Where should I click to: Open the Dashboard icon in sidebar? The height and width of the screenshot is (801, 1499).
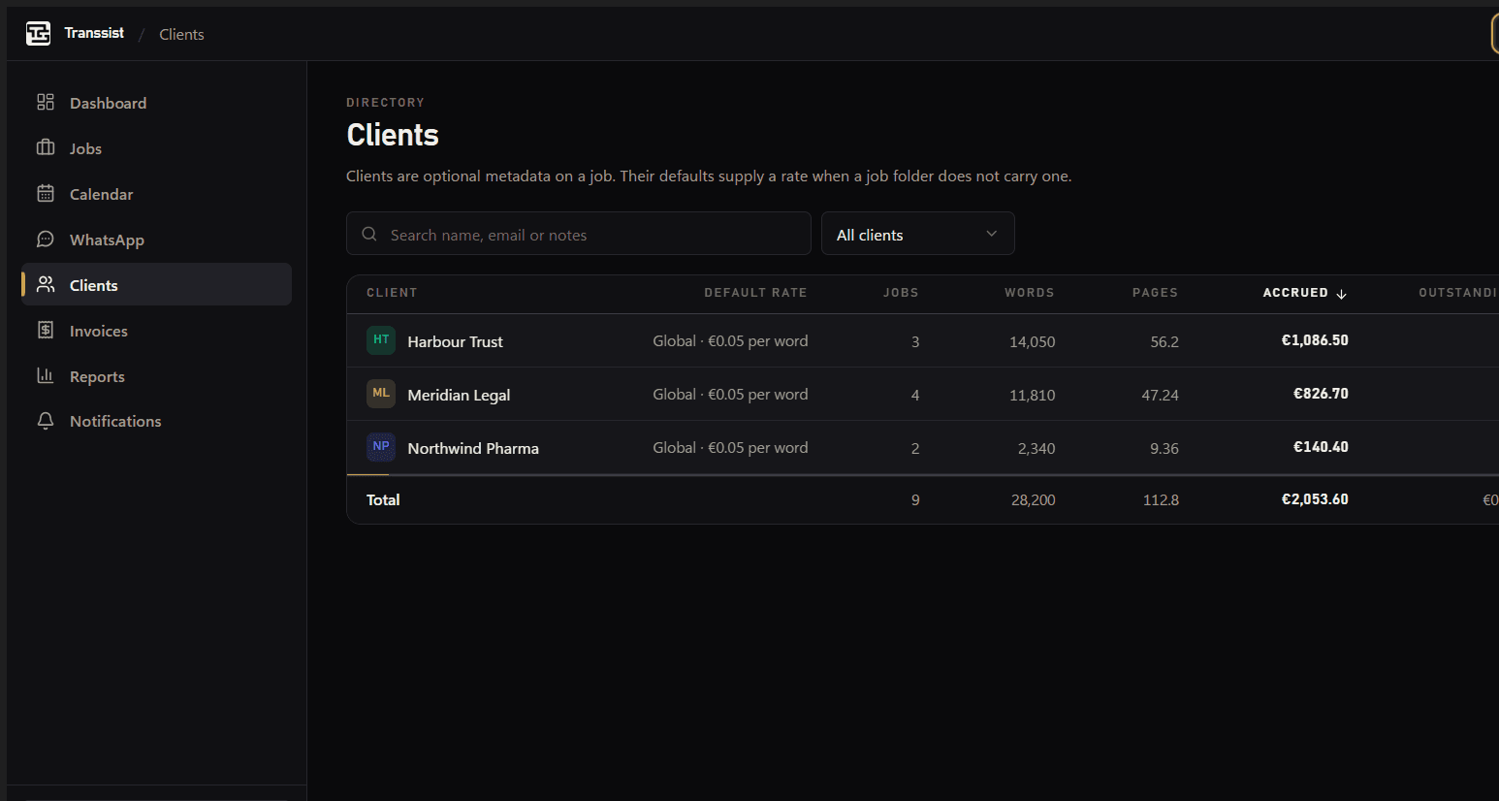[x=46, y=102]
